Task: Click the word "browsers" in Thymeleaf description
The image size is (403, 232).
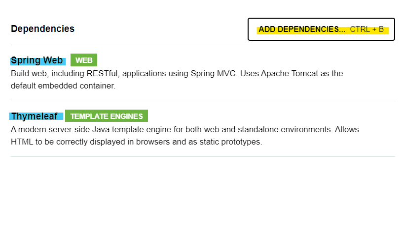Action: [153, 142]
